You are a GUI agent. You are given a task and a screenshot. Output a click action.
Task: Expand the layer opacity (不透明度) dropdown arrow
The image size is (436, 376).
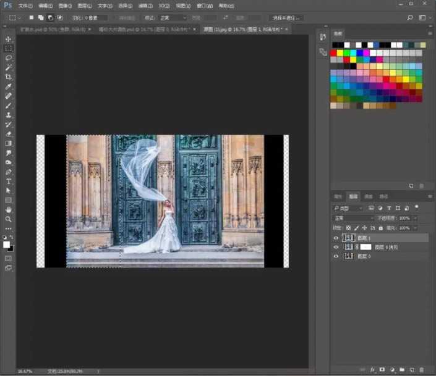415,219
